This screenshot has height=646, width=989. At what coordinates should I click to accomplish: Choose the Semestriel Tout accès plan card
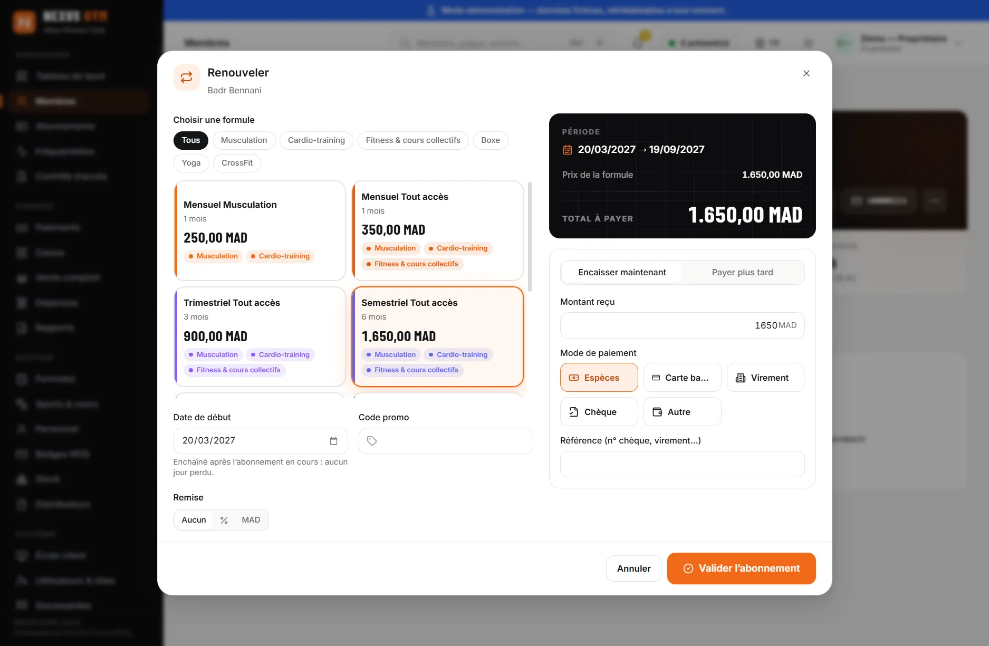(437, 336)
